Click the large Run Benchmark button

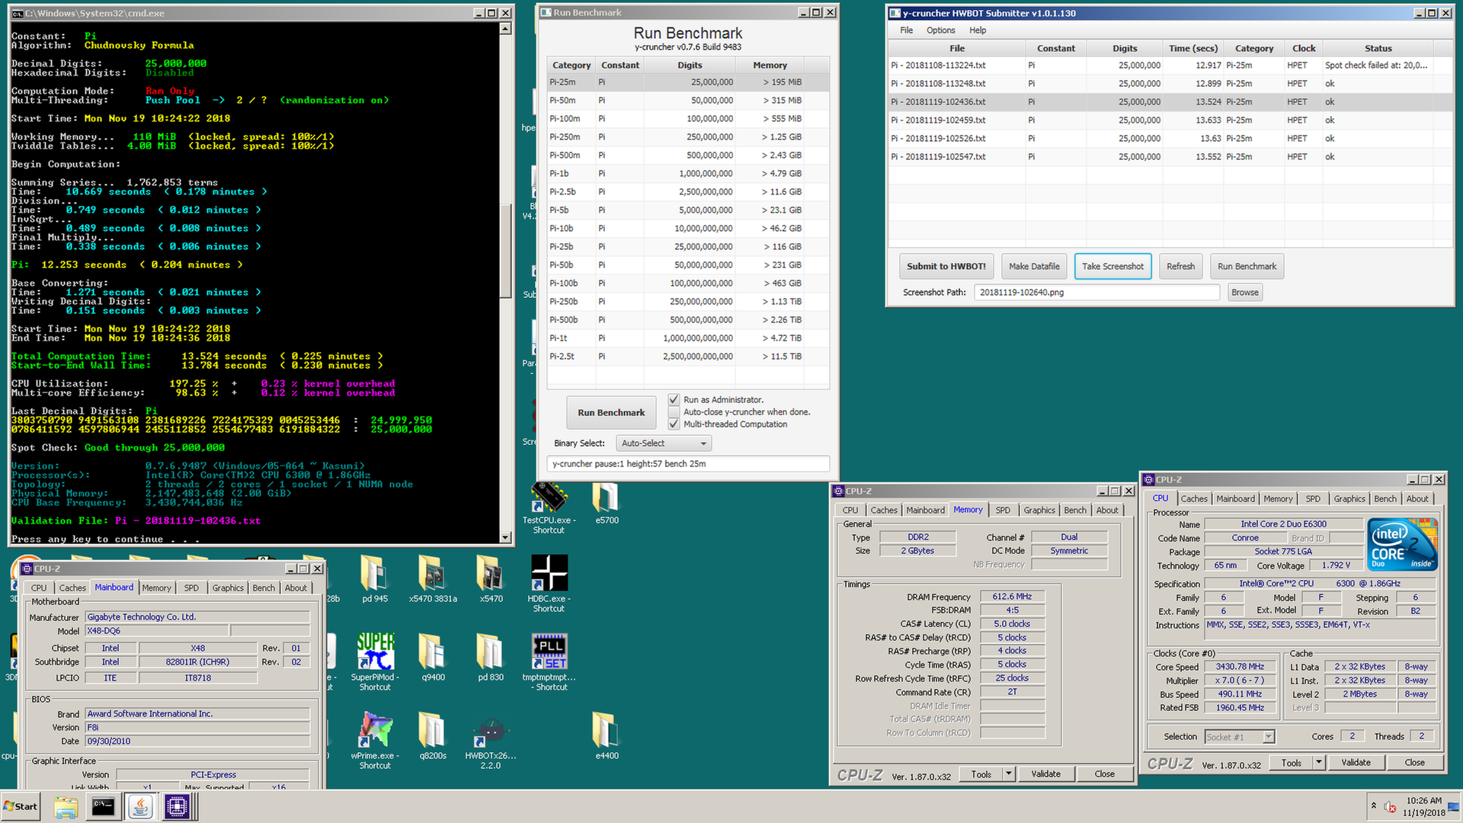click(x=611, y=412)
